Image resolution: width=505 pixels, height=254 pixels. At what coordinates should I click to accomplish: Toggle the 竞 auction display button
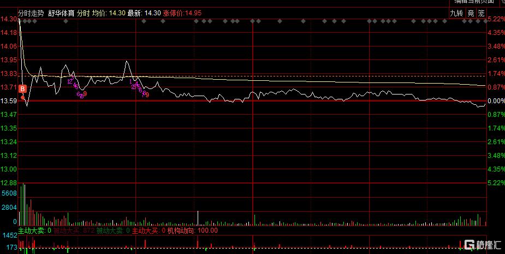471,13
